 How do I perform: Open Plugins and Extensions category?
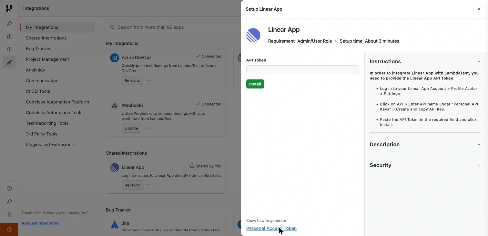click(50, 145)
